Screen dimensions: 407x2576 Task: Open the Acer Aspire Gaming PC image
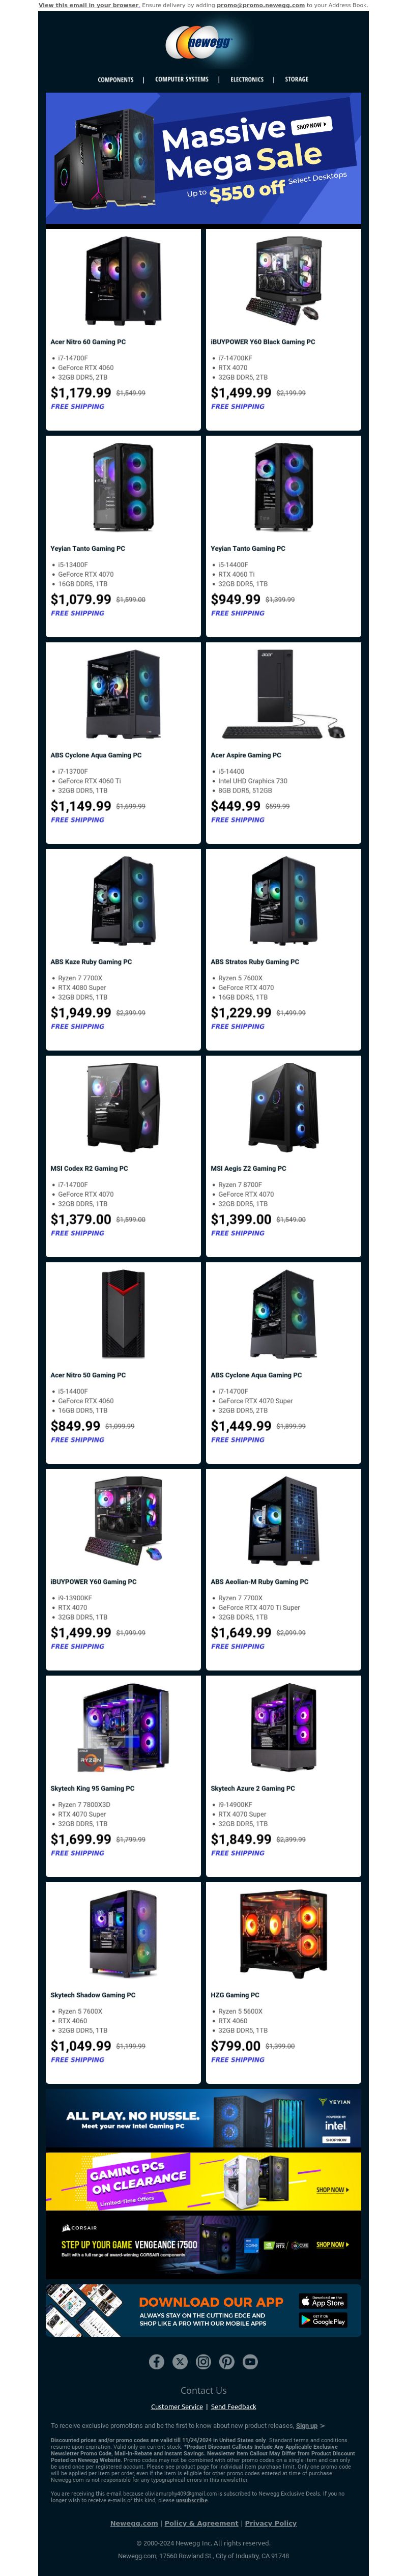click(x=283, y=694)
